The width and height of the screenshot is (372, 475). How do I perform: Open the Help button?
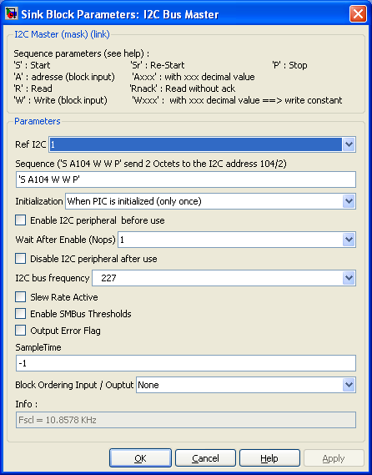point(269,458)
